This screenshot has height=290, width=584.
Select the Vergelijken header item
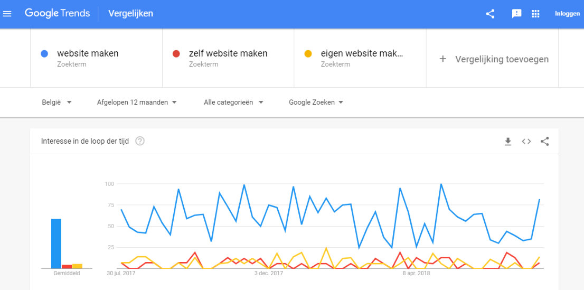pyautogui.click(x=131, y=14)
